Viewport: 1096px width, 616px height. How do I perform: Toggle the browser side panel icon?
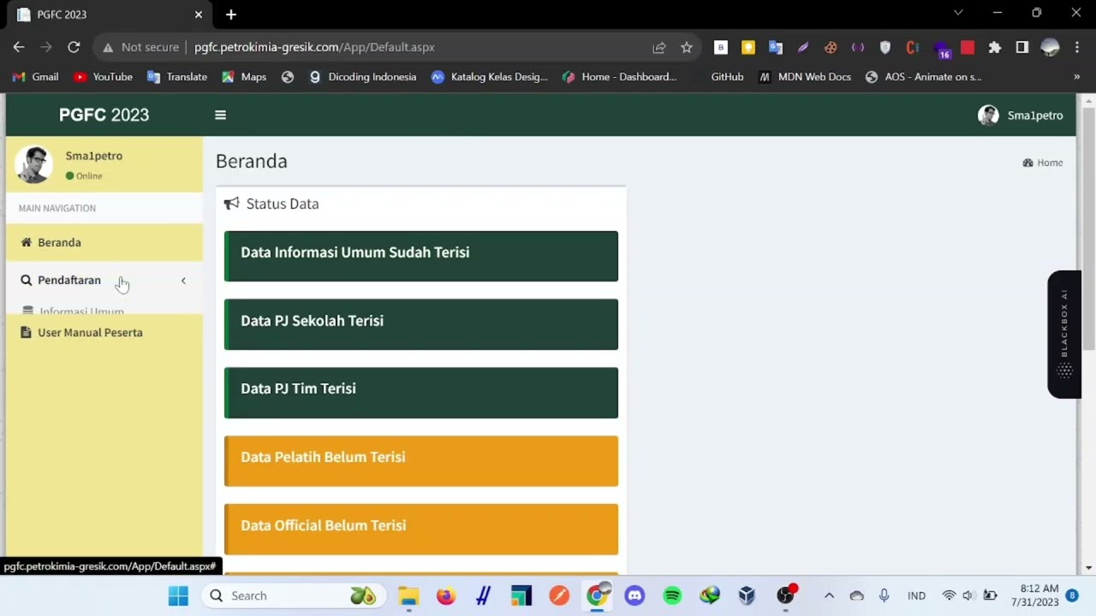[1022, 47]
